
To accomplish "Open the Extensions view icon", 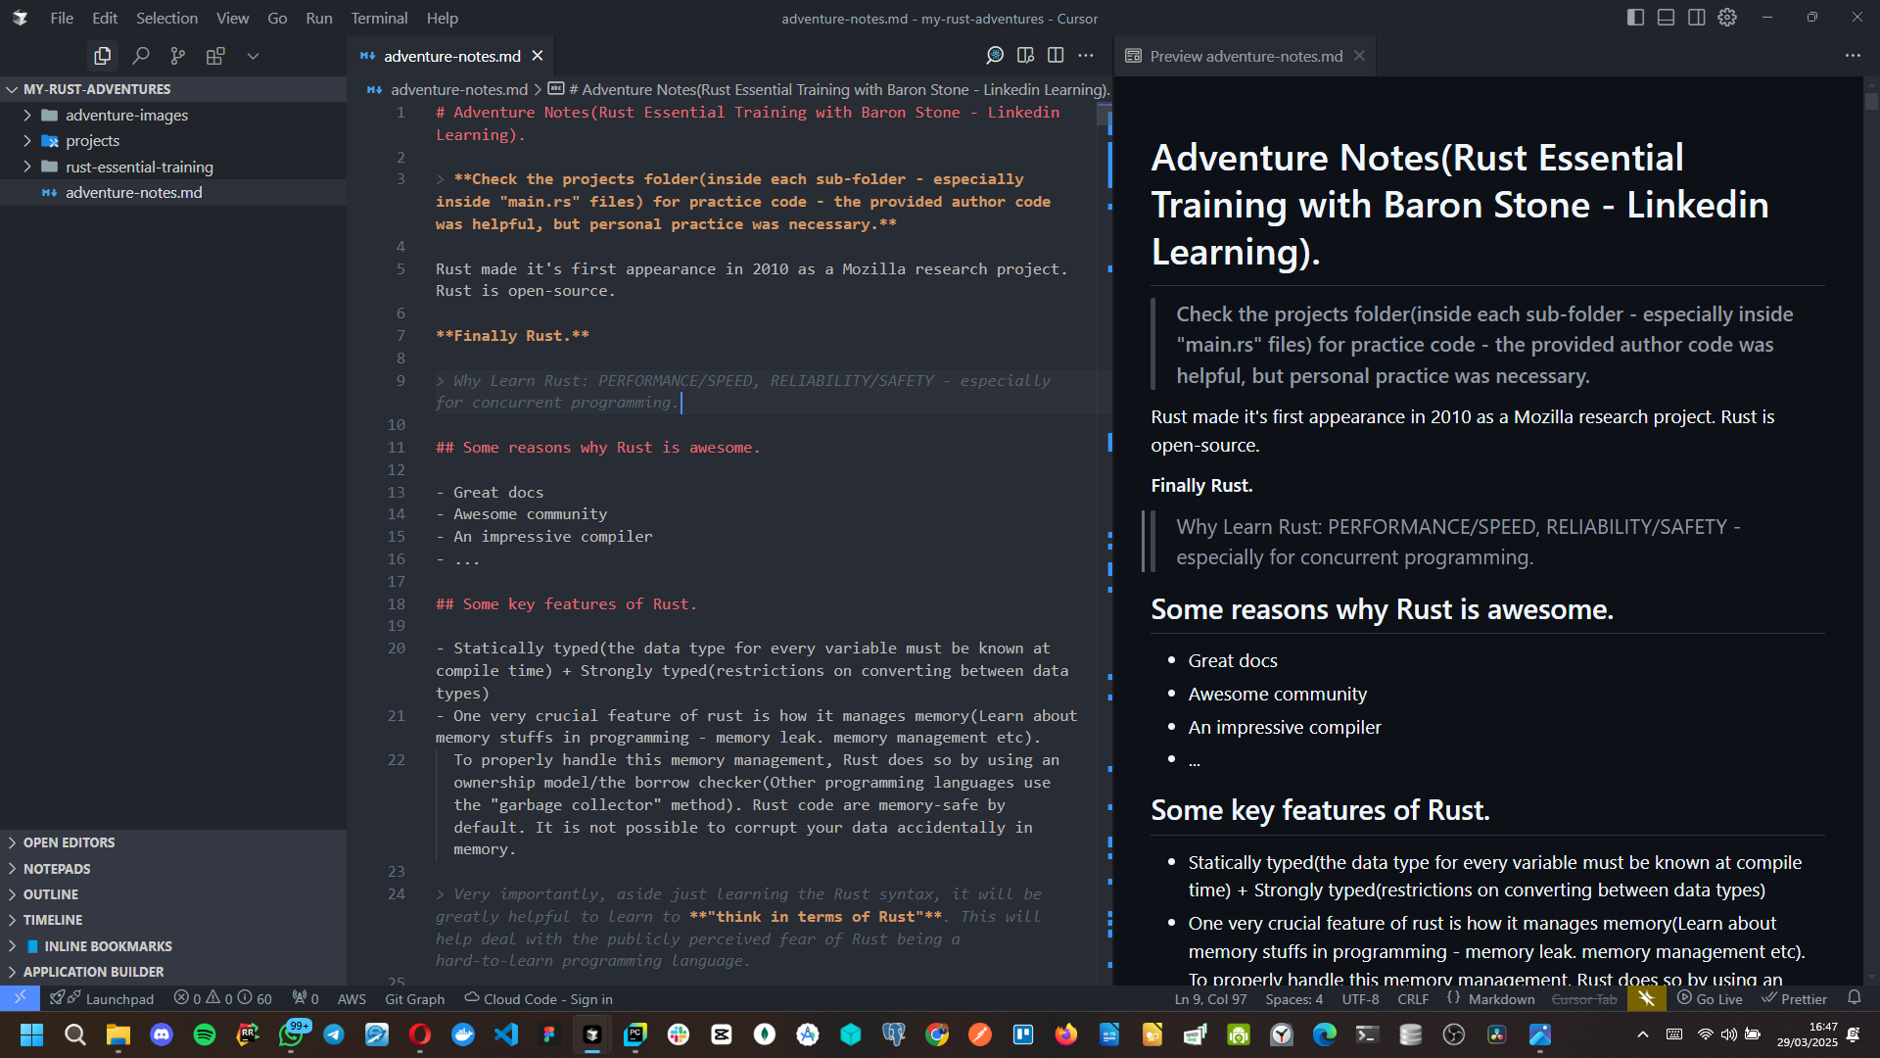I will [x=215, y=56].
